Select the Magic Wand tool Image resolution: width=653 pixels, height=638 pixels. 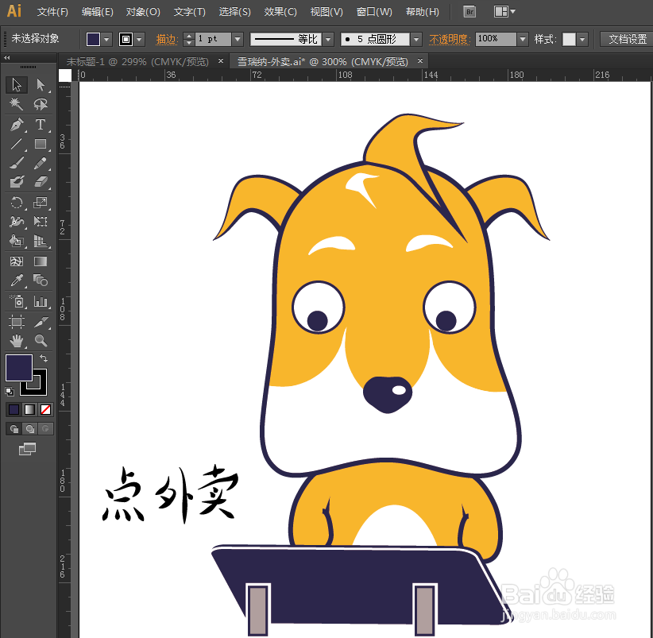16,104
